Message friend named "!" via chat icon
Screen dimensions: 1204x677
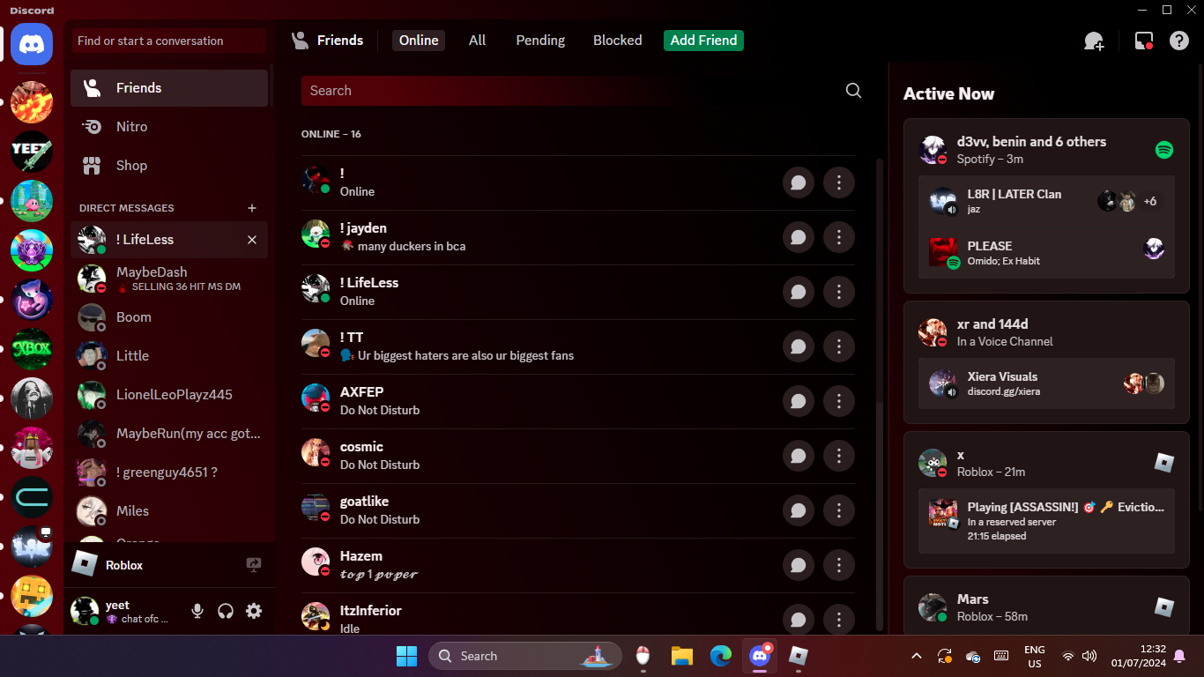pyautogui.click(x=799, y=182)
